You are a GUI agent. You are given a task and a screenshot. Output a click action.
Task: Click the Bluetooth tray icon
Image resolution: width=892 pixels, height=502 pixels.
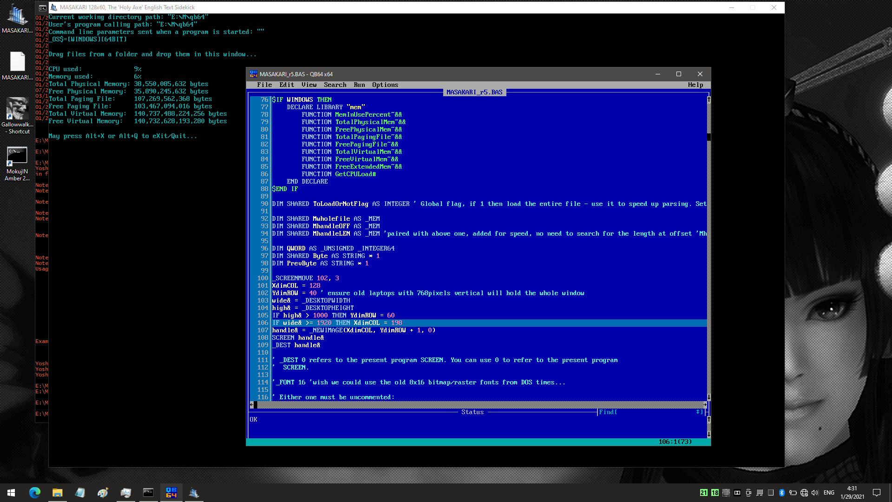782,493
